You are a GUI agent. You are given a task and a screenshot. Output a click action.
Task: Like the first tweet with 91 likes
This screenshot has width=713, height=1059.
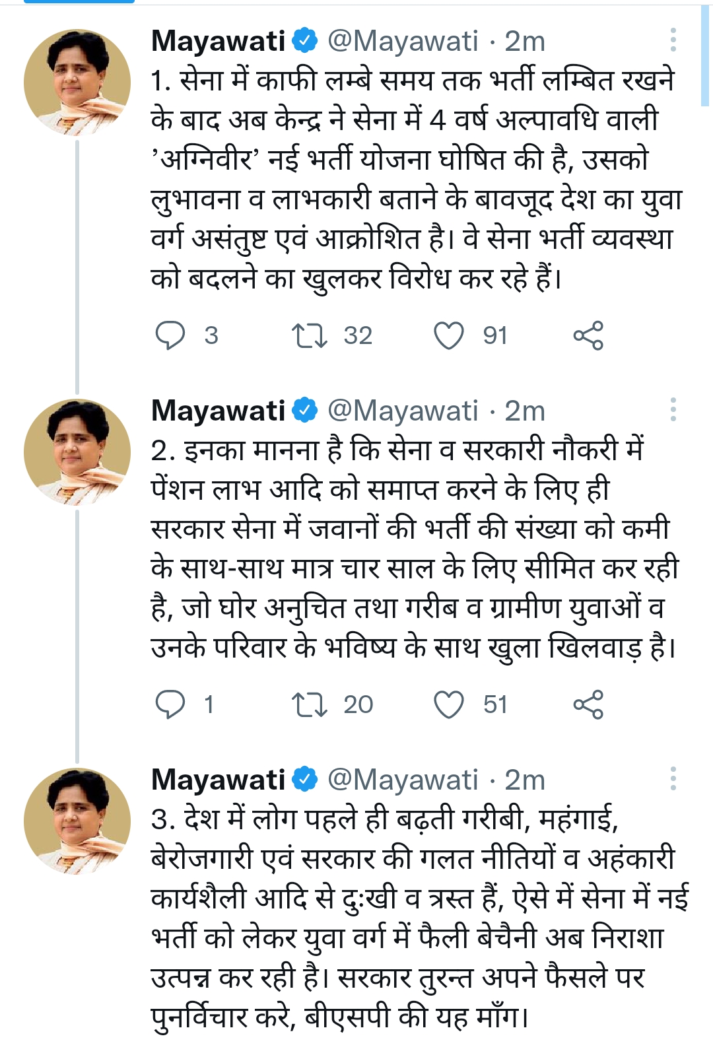[x=449, y=335]
